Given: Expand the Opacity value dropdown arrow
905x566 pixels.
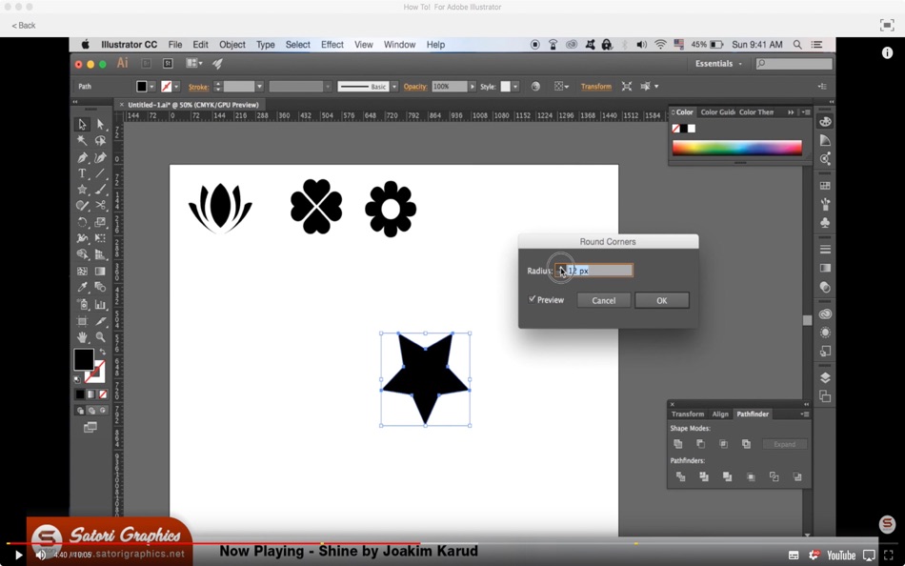Looking at the screenshot, I should tap(472, 87).
